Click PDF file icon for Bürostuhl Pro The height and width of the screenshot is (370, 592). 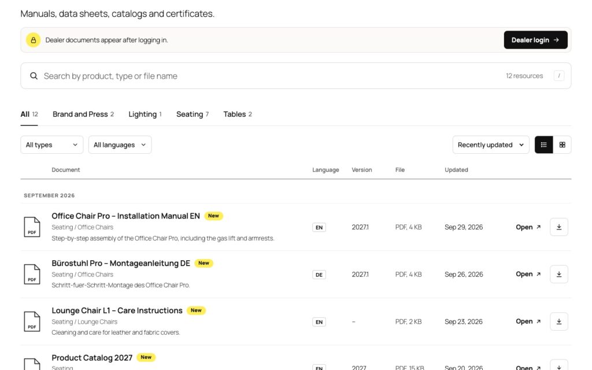point(32,274)
